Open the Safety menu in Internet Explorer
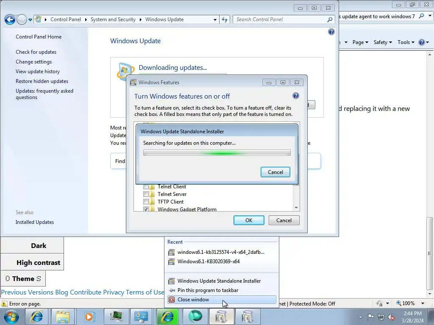The image size is (434, 325). pos(383,42)
